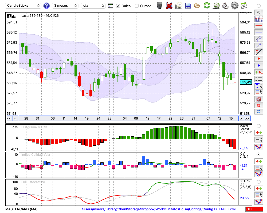Open the settings gear icon
This screenshot has height=213, width=267.
pos(234,6)
